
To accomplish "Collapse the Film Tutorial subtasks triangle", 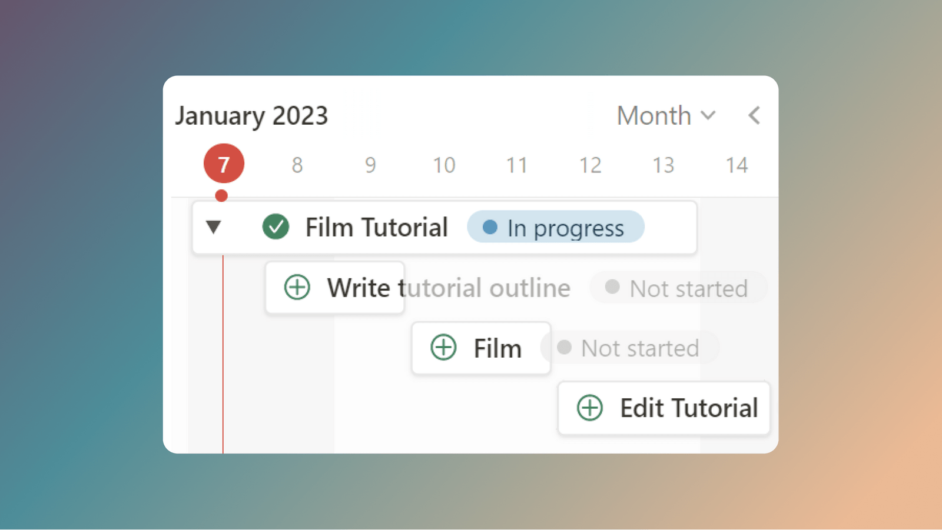I will 214,227.
